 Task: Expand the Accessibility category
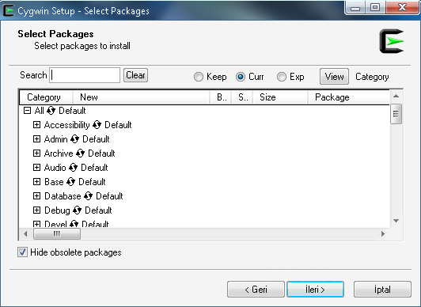click(36, 125)
